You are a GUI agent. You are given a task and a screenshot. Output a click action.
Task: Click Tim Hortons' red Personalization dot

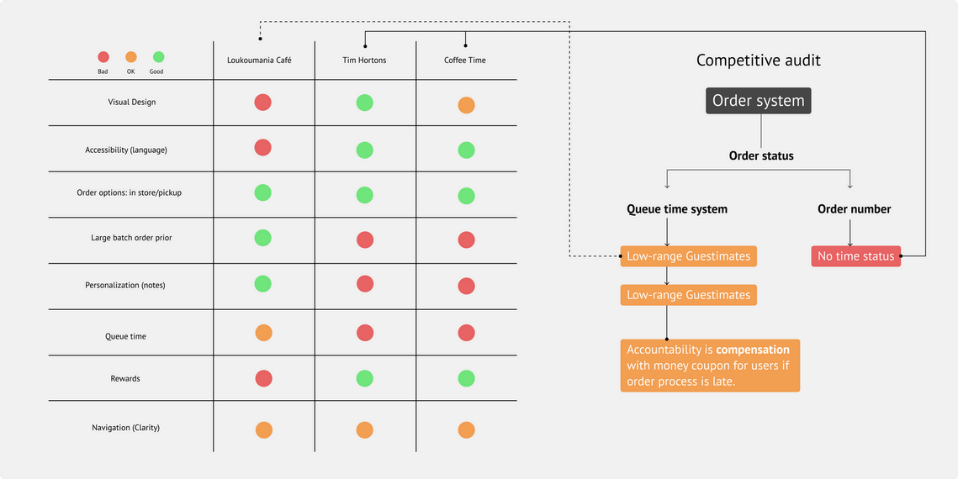pos(365,283)
